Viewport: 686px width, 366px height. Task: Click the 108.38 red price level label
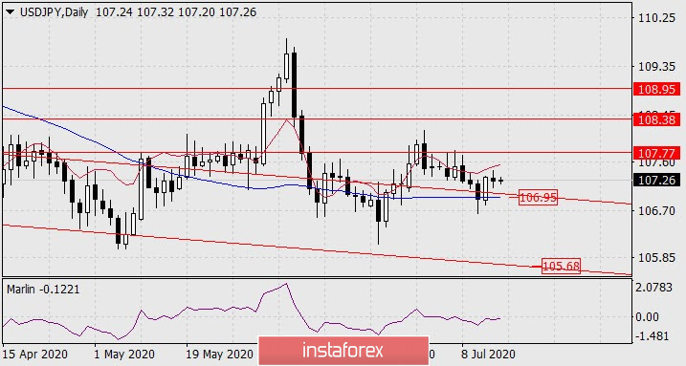click(656, 119)
